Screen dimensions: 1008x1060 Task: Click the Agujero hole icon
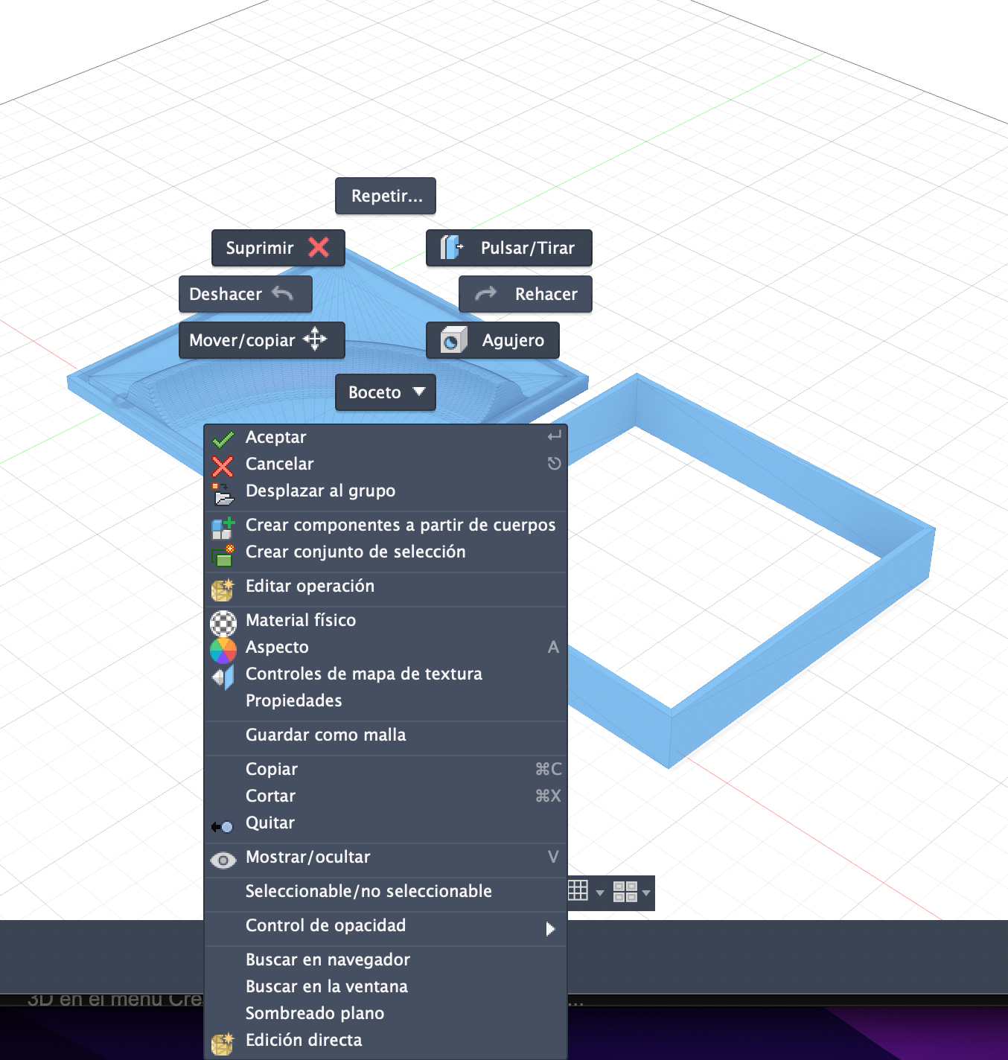(453, 340)
